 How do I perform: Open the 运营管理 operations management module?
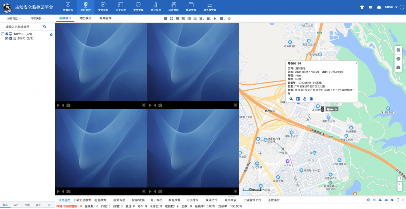click(x=174, y=7)
